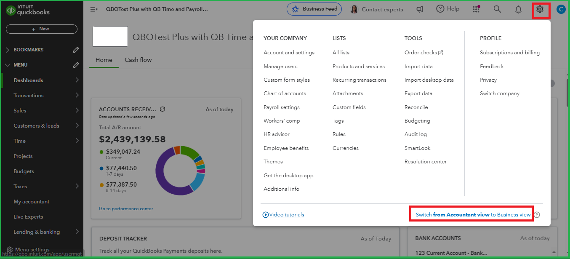Image resolution: width=570 pixels, height=259 pixels.
Task: Open Payroll settings
Action: click(282, 107)
